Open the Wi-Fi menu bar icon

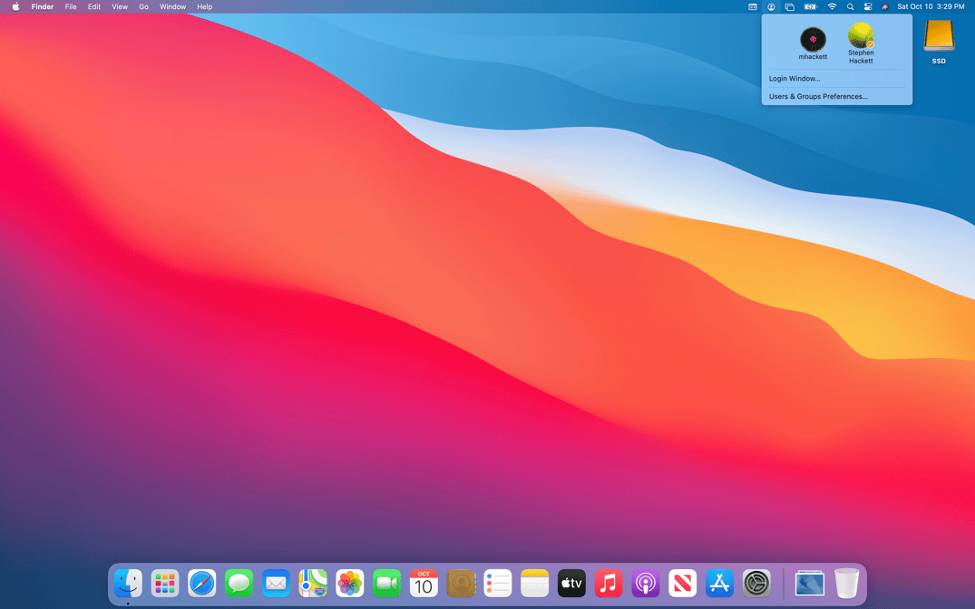tap(832, 7)
